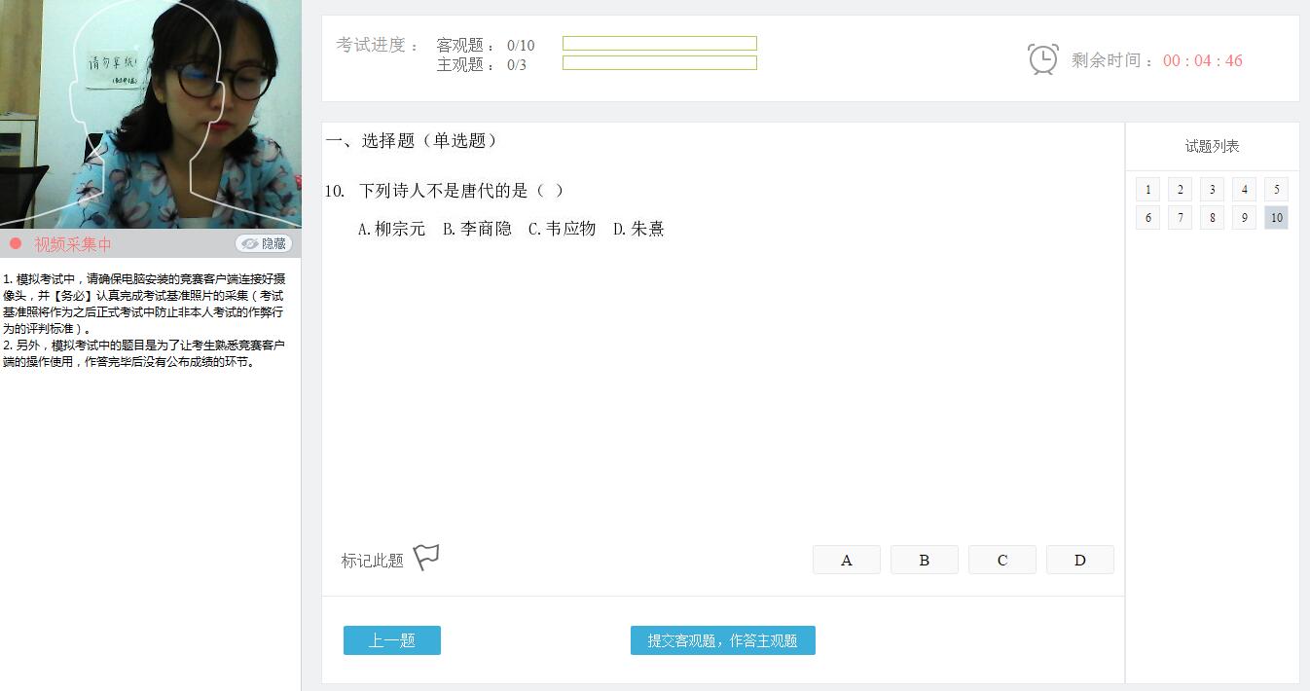
Task: Hide the webcam preview with 隐藏 toggle
Action: (x=264, y=243)
